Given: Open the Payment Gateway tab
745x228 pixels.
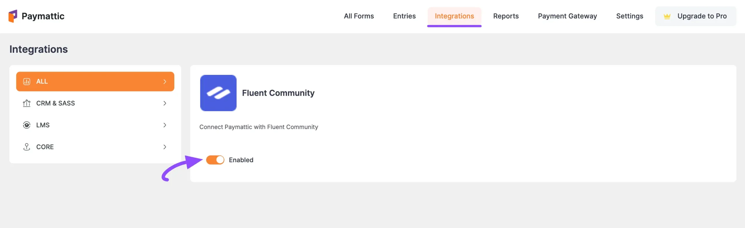Looking at the screenshot, I should pos(567,16).
